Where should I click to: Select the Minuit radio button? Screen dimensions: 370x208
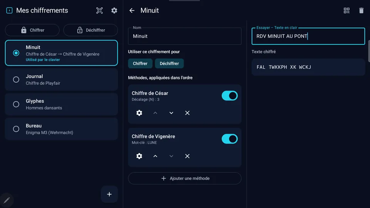pyautogui.click(x=16, y=53)
